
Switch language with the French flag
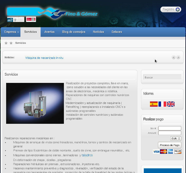[162, 104]
